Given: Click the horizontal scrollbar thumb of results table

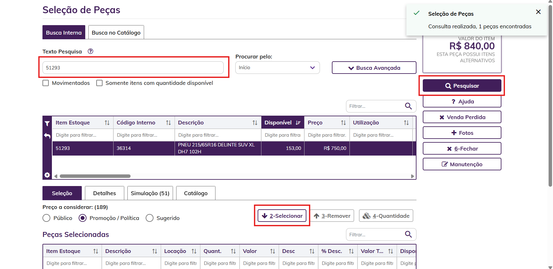Looking at the screenshot, I should coord(95,176).
